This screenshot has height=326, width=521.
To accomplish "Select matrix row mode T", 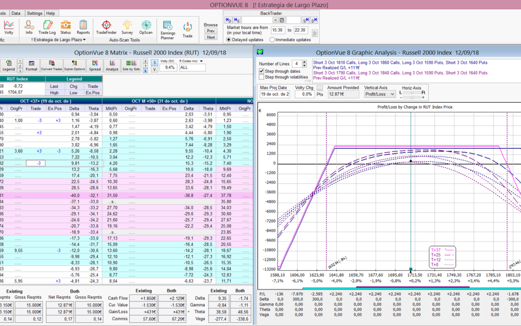I will click(145, 66).
